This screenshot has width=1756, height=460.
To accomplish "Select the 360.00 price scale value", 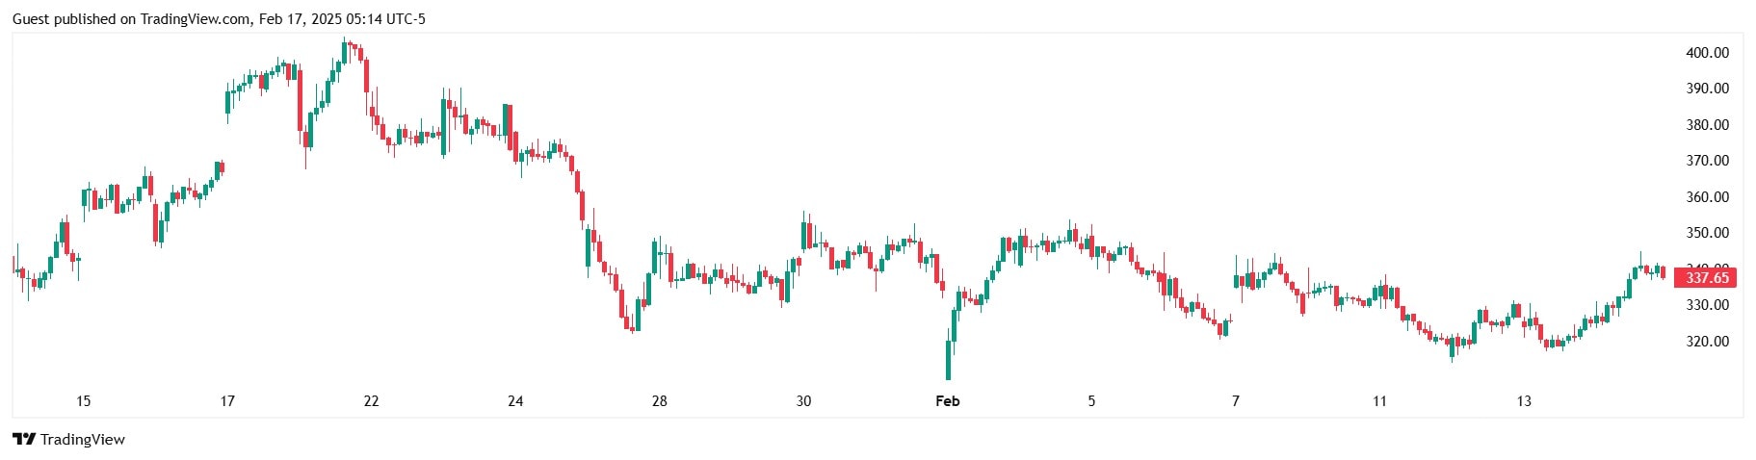I will [1707, 197].
